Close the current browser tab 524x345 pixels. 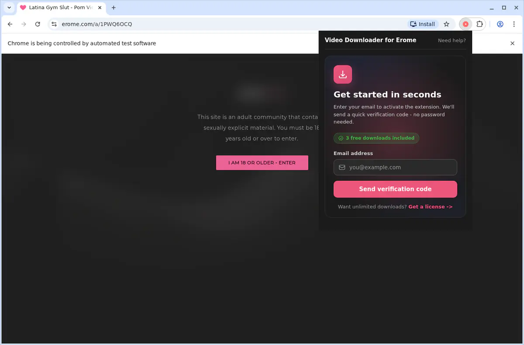tap(99, 7)
